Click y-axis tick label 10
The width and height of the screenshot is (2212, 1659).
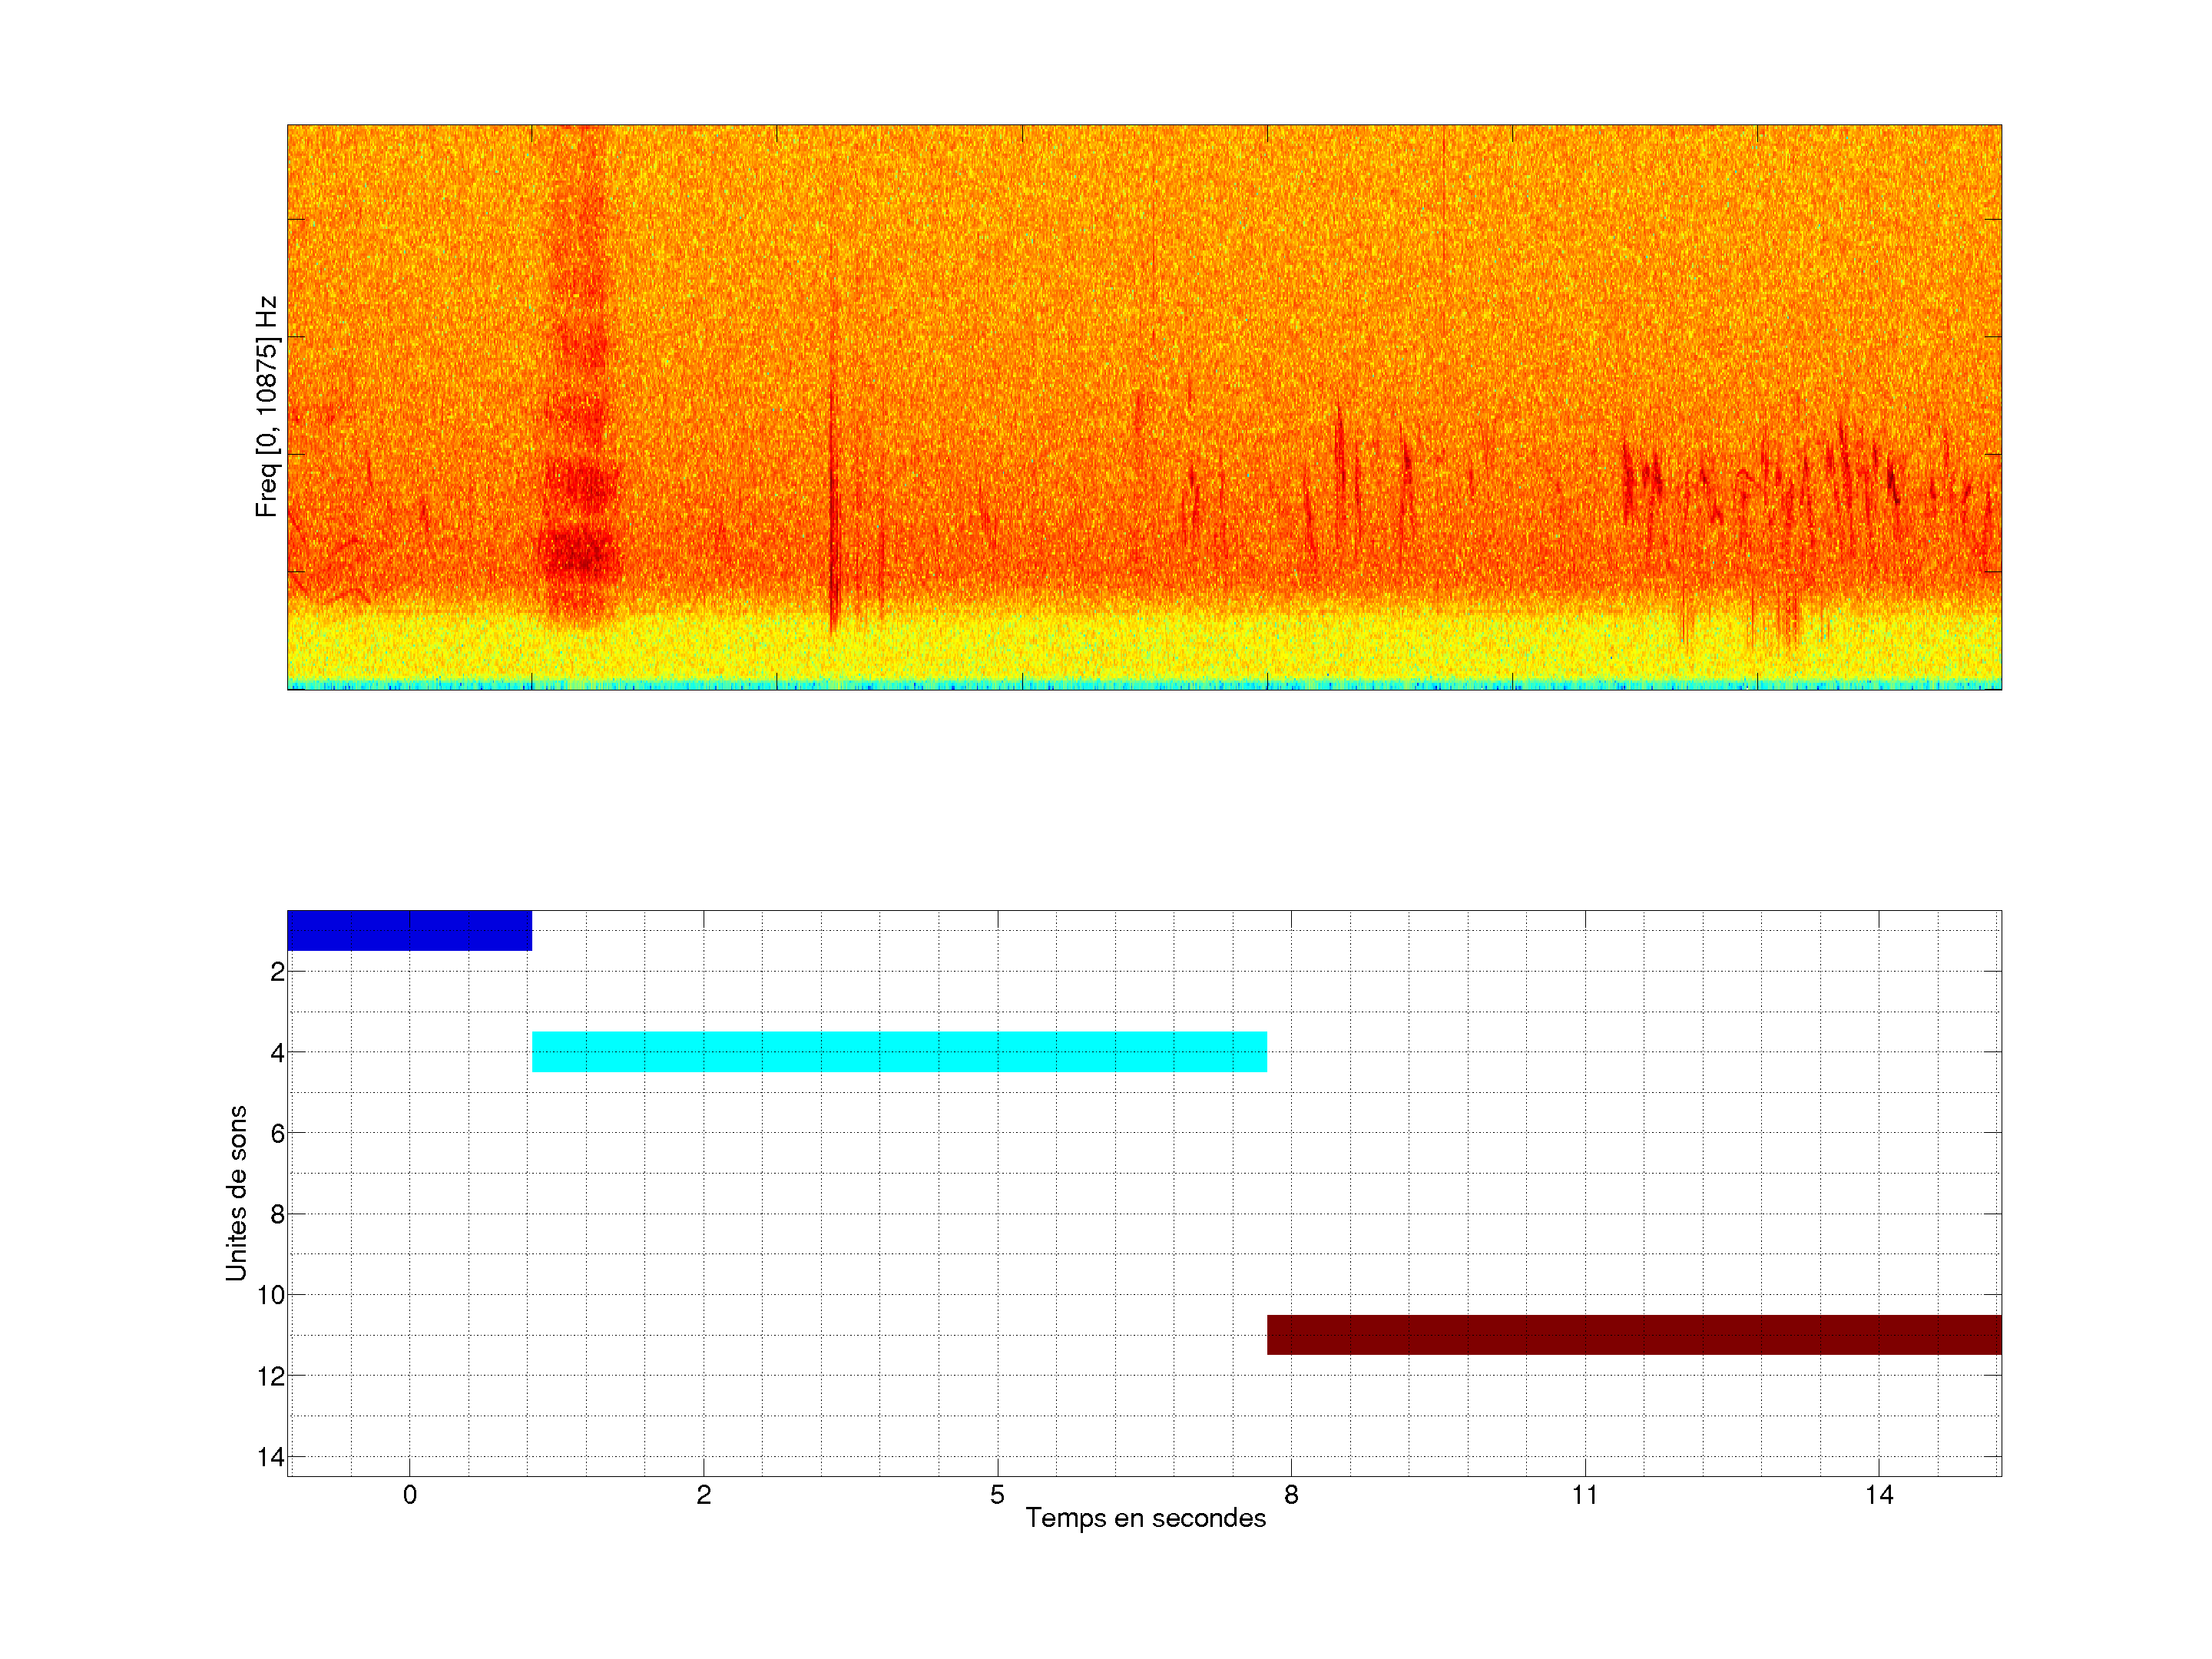coord(271,1295)
